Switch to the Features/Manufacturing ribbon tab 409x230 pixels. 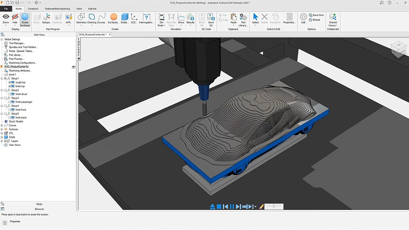coord(57,9)
